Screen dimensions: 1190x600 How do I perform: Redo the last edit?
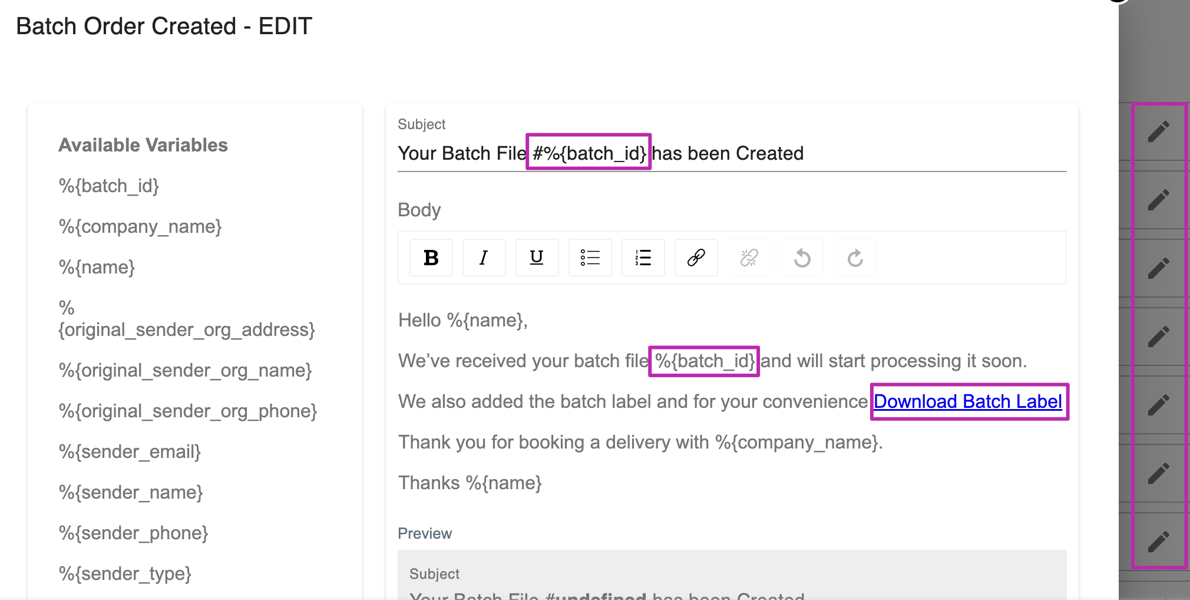(x=855, y=258)
